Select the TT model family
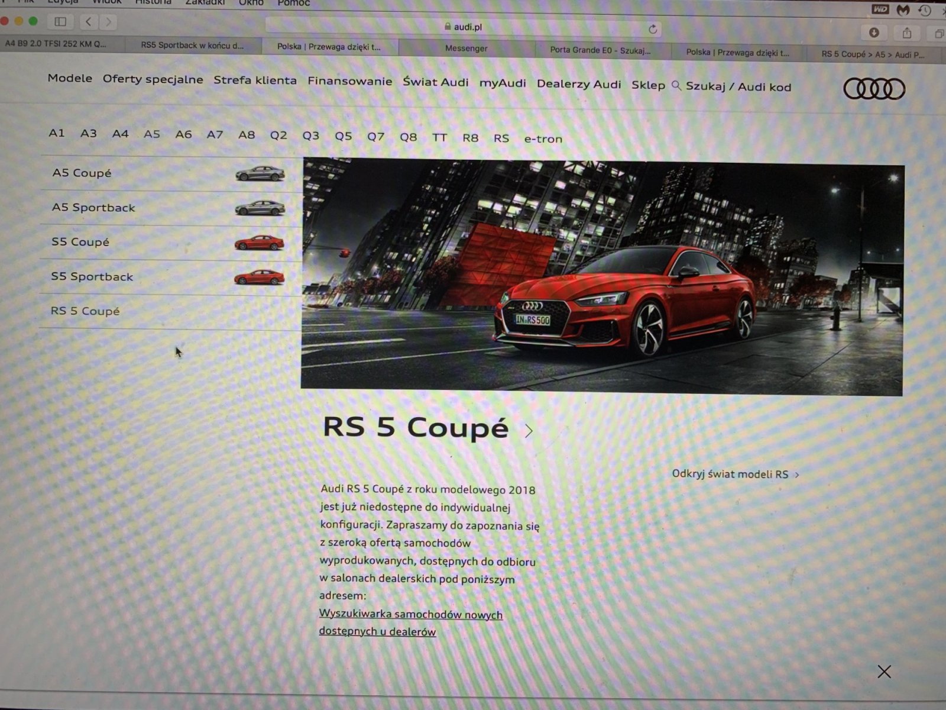Viewport: 946px width, 710px height. coord(439,138)
